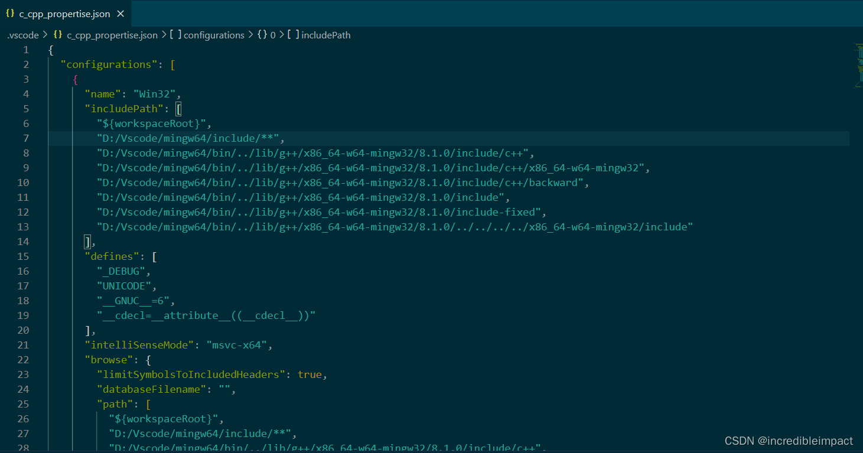Click the chevron after .vscode in breadcrumb
The image size is (863, 453).
[x=45, y=35]
